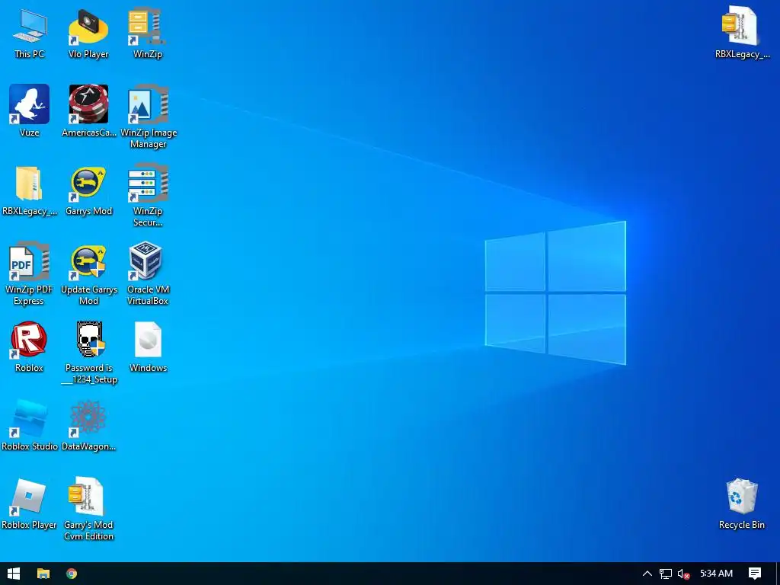Open File Explorer from the taskbar
Image resolution: width=780 pixels, height=585 pixels.
[43, 574]
